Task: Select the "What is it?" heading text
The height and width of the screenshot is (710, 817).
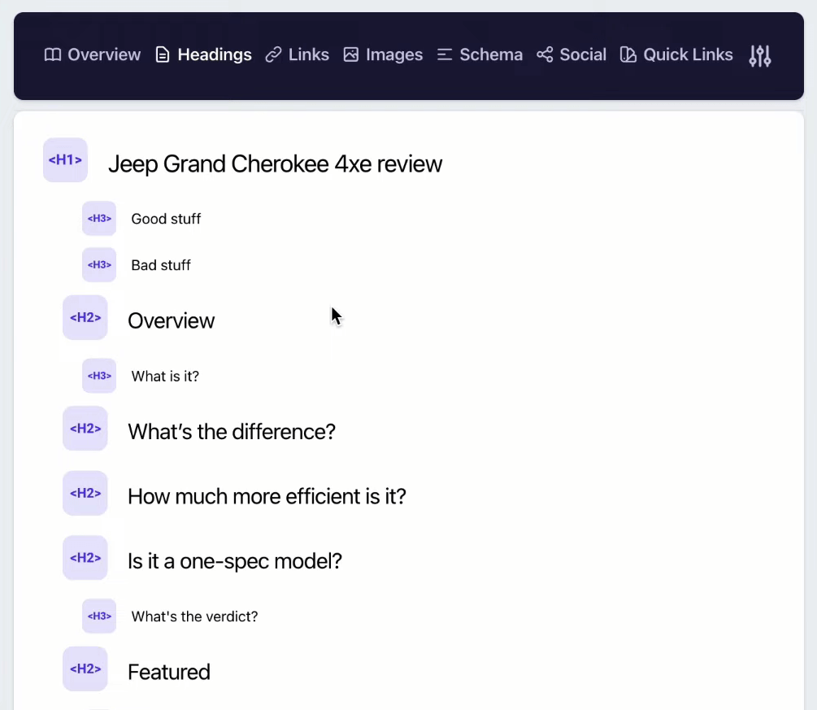Action: tap(165, 377)
